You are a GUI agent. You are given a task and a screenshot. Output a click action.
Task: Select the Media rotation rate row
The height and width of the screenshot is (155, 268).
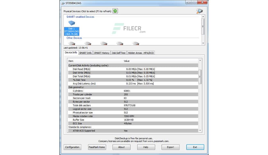point(133,116)
